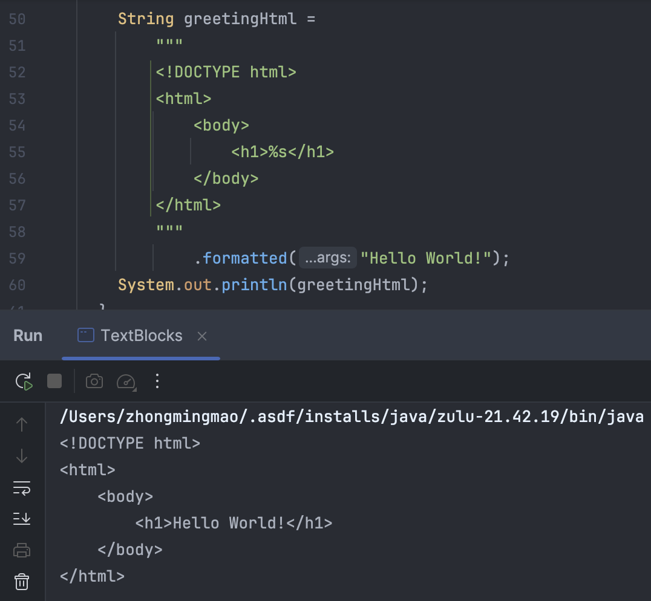
Task: Click the camera thread dump icon
Action: (94, 381)
